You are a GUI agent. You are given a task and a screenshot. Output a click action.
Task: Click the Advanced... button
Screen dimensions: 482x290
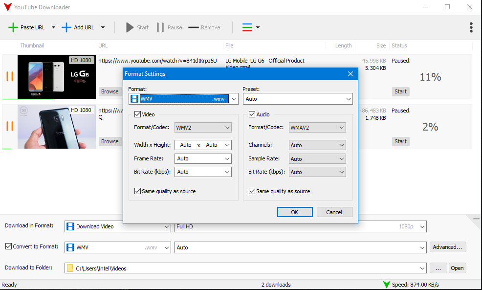coord(448,247)
